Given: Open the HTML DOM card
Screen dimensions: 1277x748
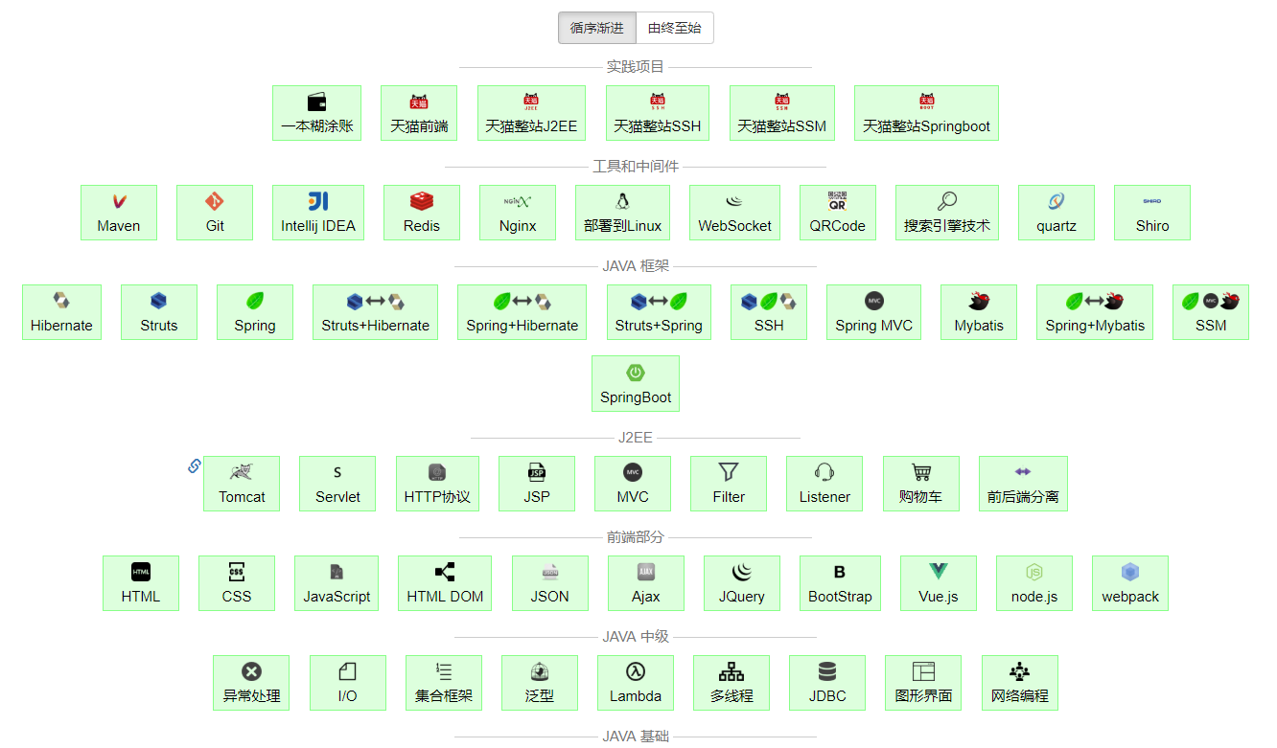Looking at the screenshot, I should [445, 583].
